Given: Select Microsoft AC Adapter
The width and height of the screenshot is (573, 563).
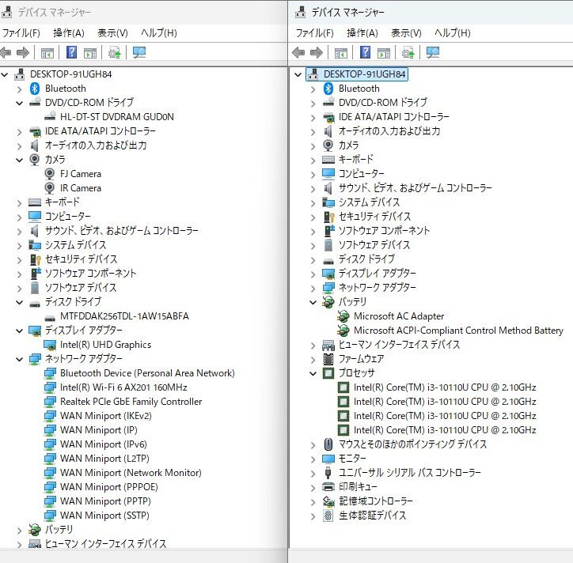Looking at the screenshot, I should pos(399,316).
